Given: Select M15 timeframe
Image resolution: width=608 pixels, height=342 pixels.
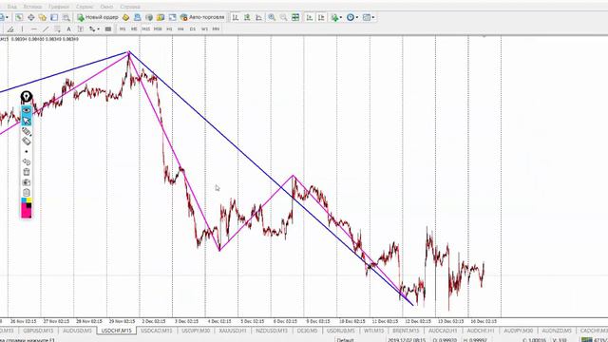Looking at the screenshot, I should pyautogui.click(x=145, y=29).
